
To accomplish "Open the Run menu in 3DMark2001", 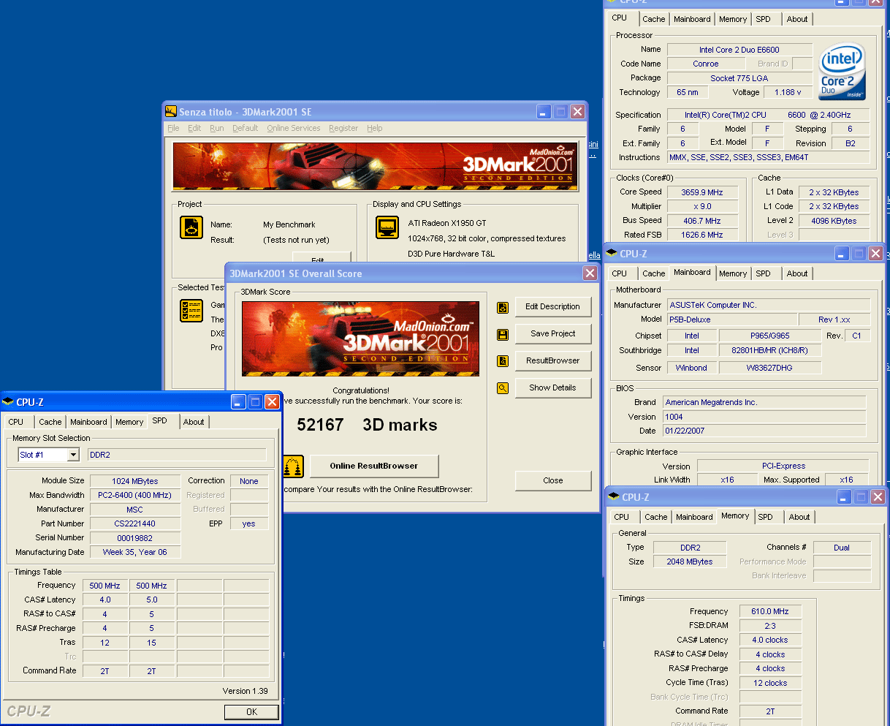I will [x=217, y=128].
